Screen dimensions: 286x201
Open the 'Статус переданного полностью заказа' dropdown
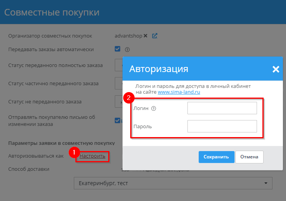[x=119, y=65]
